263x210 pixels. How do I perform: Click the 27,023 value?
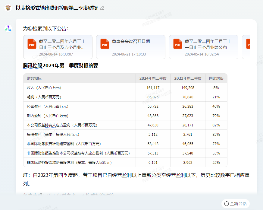(x=188, y=116)
